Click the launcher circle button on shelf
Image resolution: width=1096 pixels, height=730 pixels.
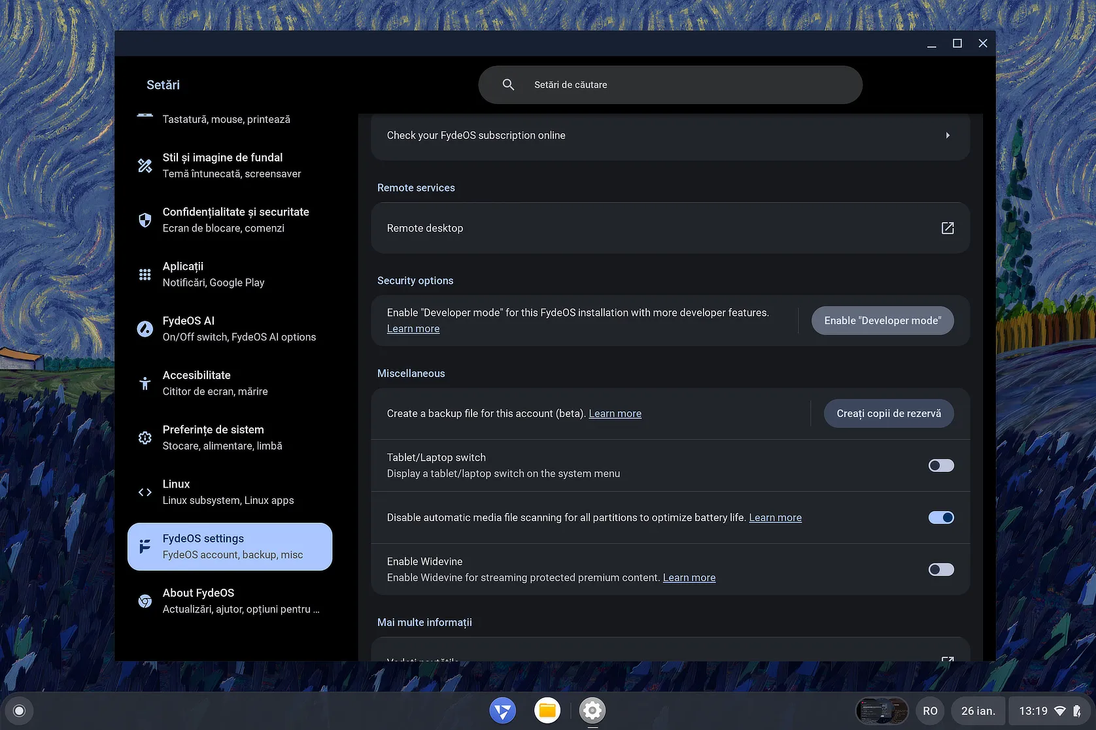click(x=19, y=711)
